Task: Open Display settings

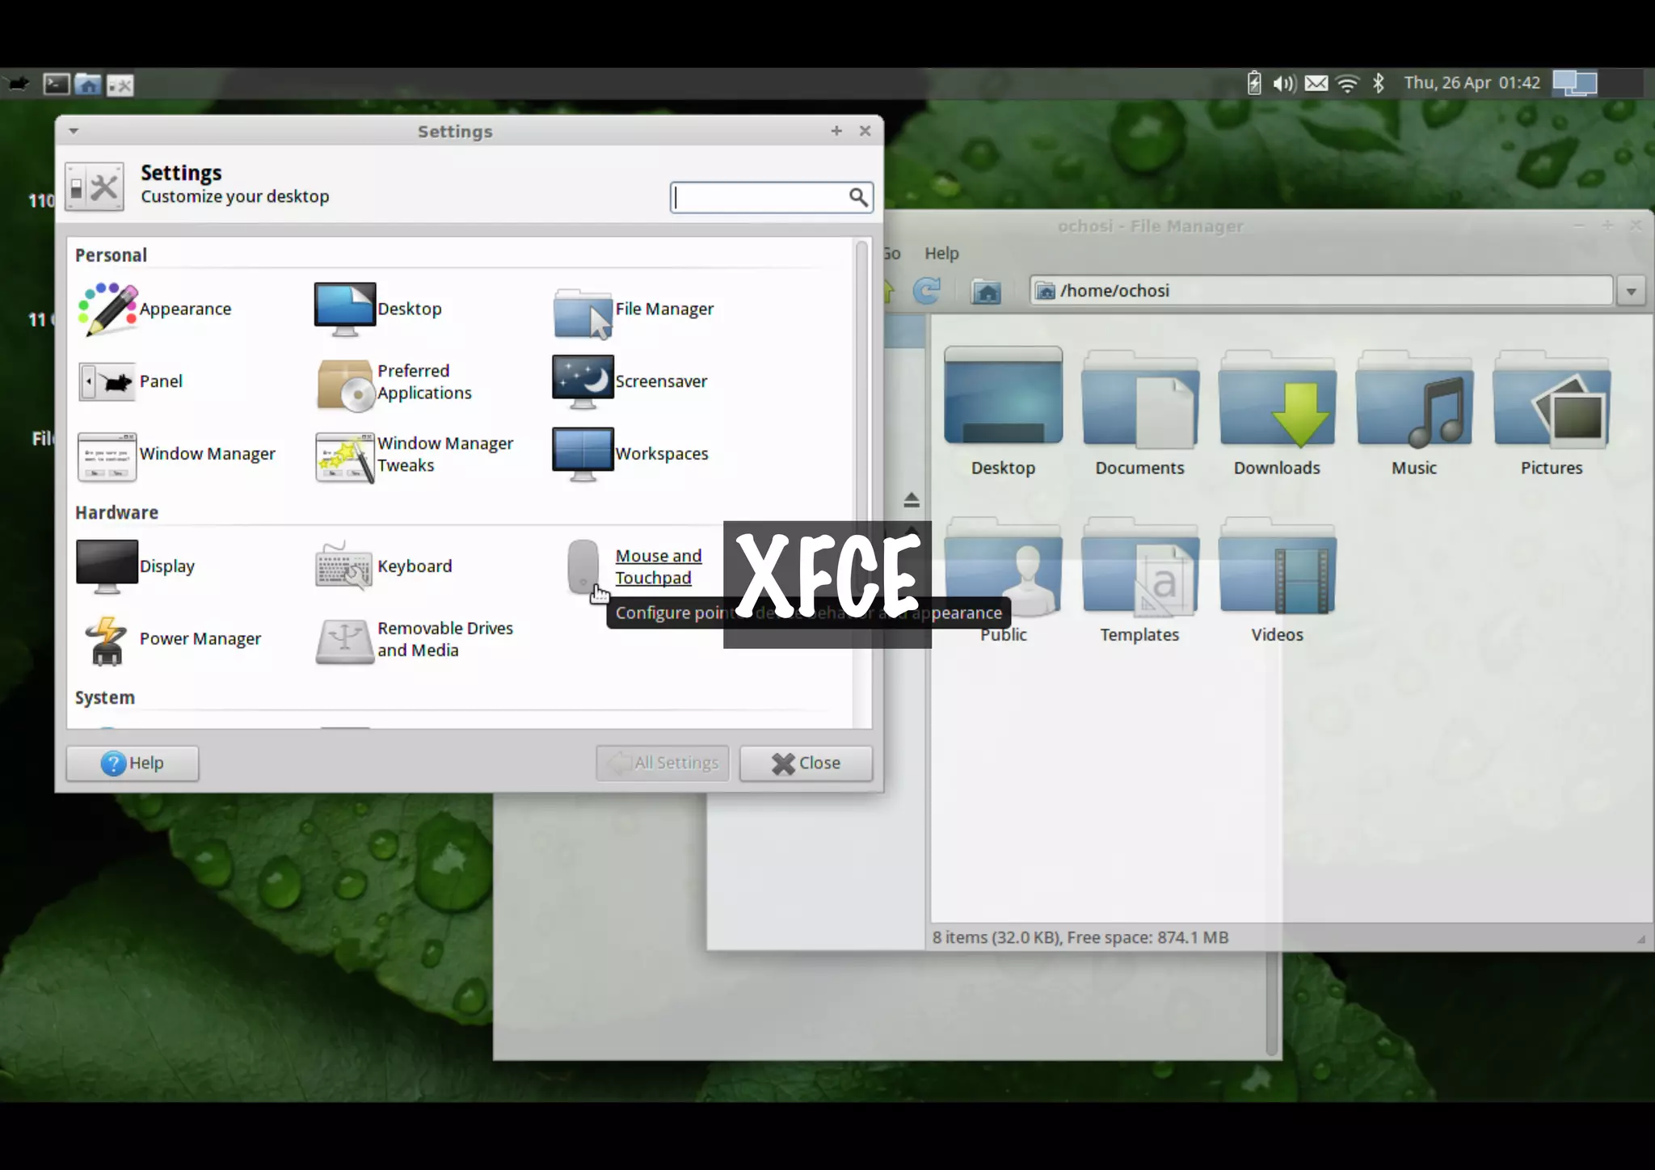Action: [x=136, y=566]
